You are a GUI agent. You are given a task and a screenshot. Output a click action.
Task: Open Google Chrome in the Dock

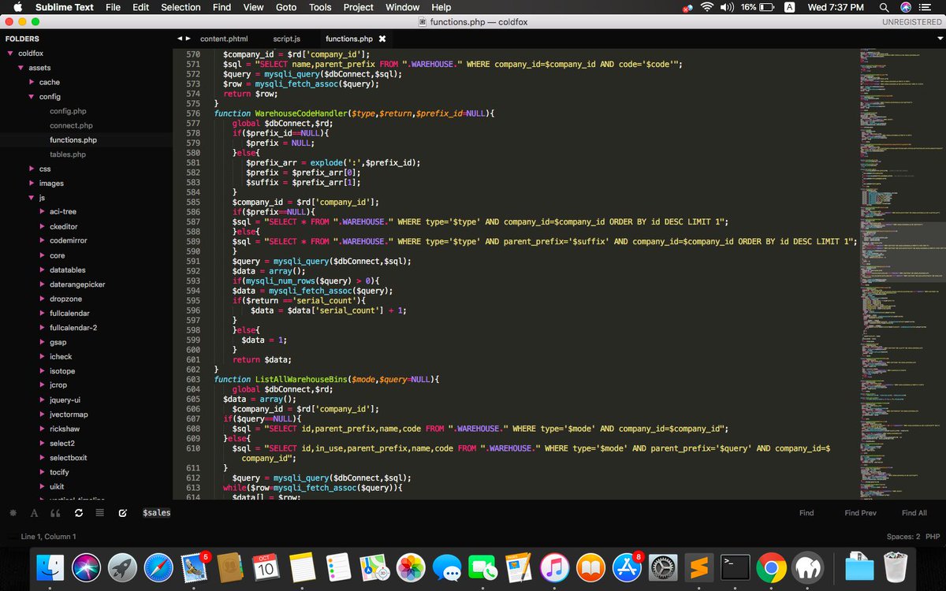click(771, 567)
